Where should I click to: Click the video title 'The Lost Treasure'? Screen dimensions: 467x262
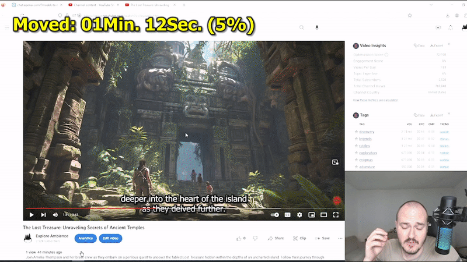coord(83,228)
